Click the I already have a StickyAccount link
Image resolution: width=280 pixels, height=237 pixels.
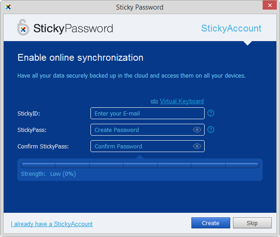coord(52,224)
